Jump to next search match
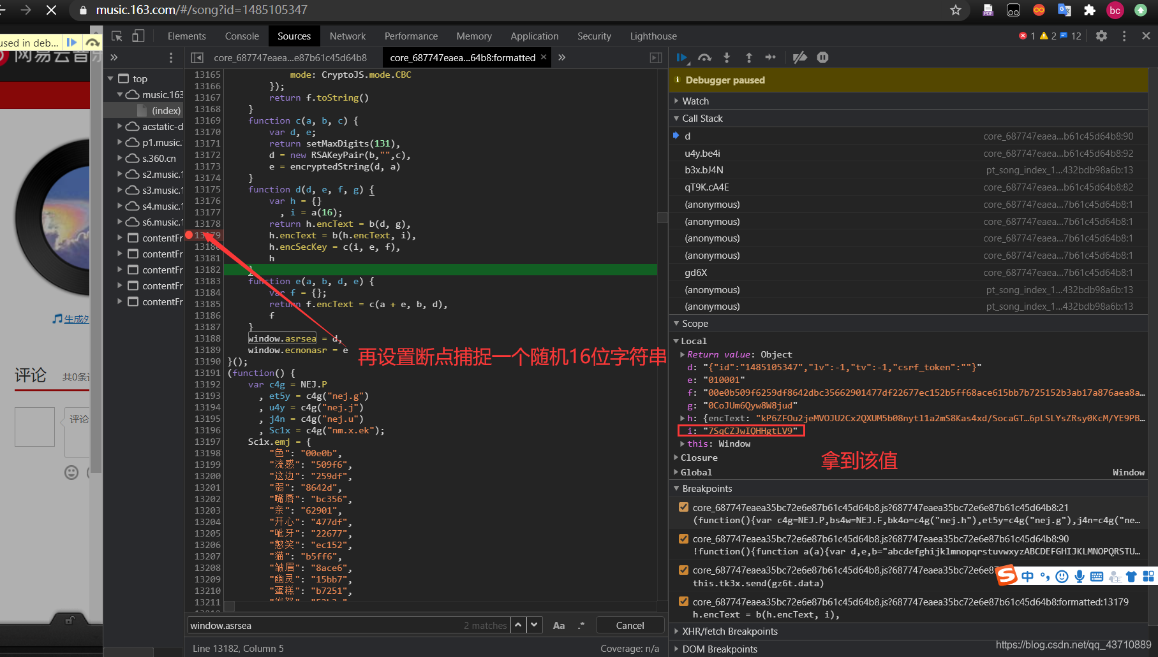This screenshot has height=657, width=1158. (x=535, y=625)
